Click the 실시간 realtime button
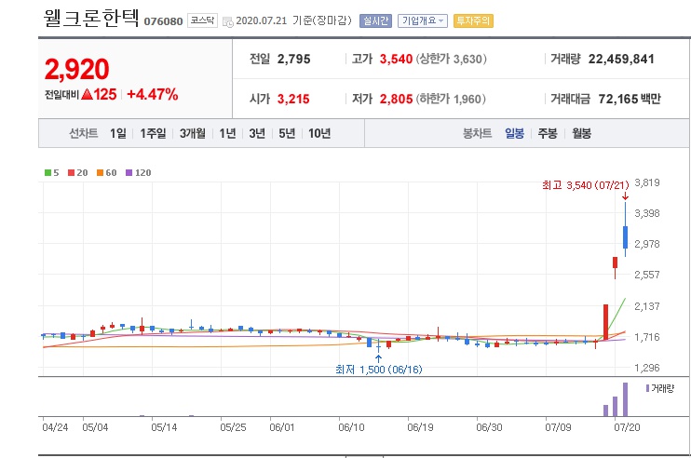 [375, 20]
